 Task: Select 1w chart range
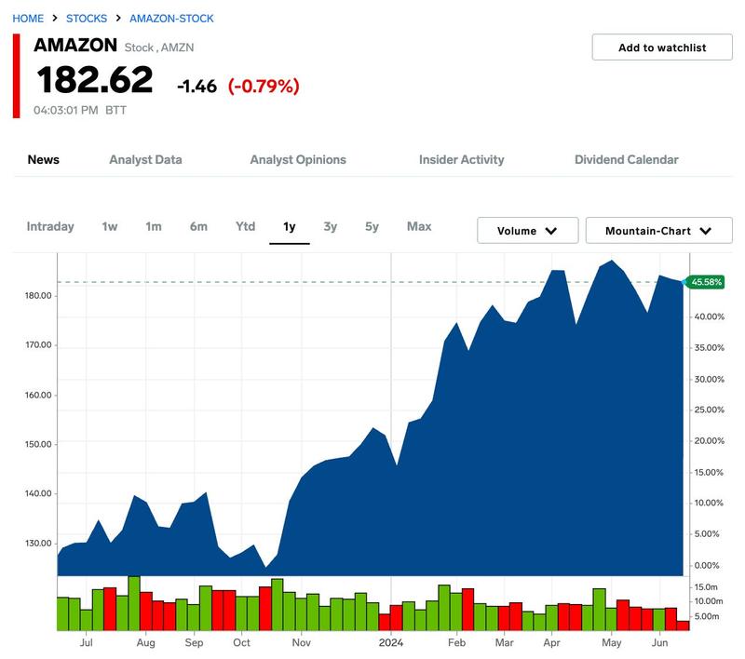(110, 226)
